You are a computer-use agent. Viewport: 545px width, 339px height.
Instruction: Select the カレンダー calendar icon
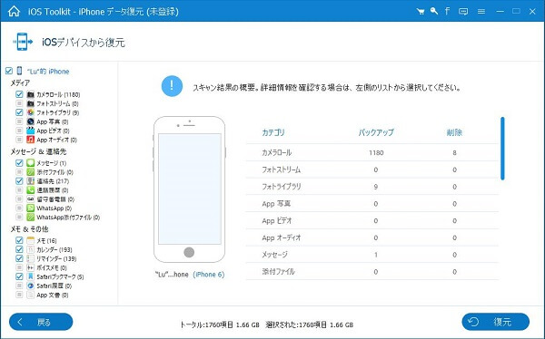[31, 249]
